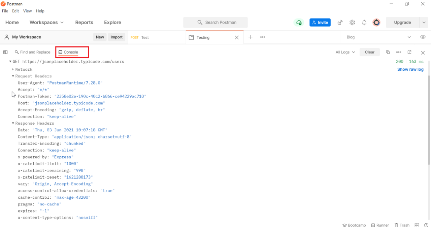Open the Capture requests satellite icon

tap(340, 22)
